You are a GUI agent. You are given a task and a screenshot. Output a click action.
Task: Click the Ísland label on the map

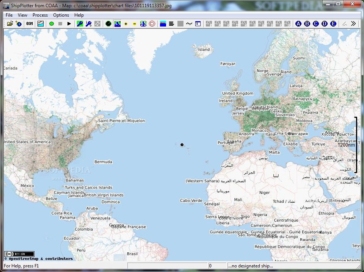point(204,49)
